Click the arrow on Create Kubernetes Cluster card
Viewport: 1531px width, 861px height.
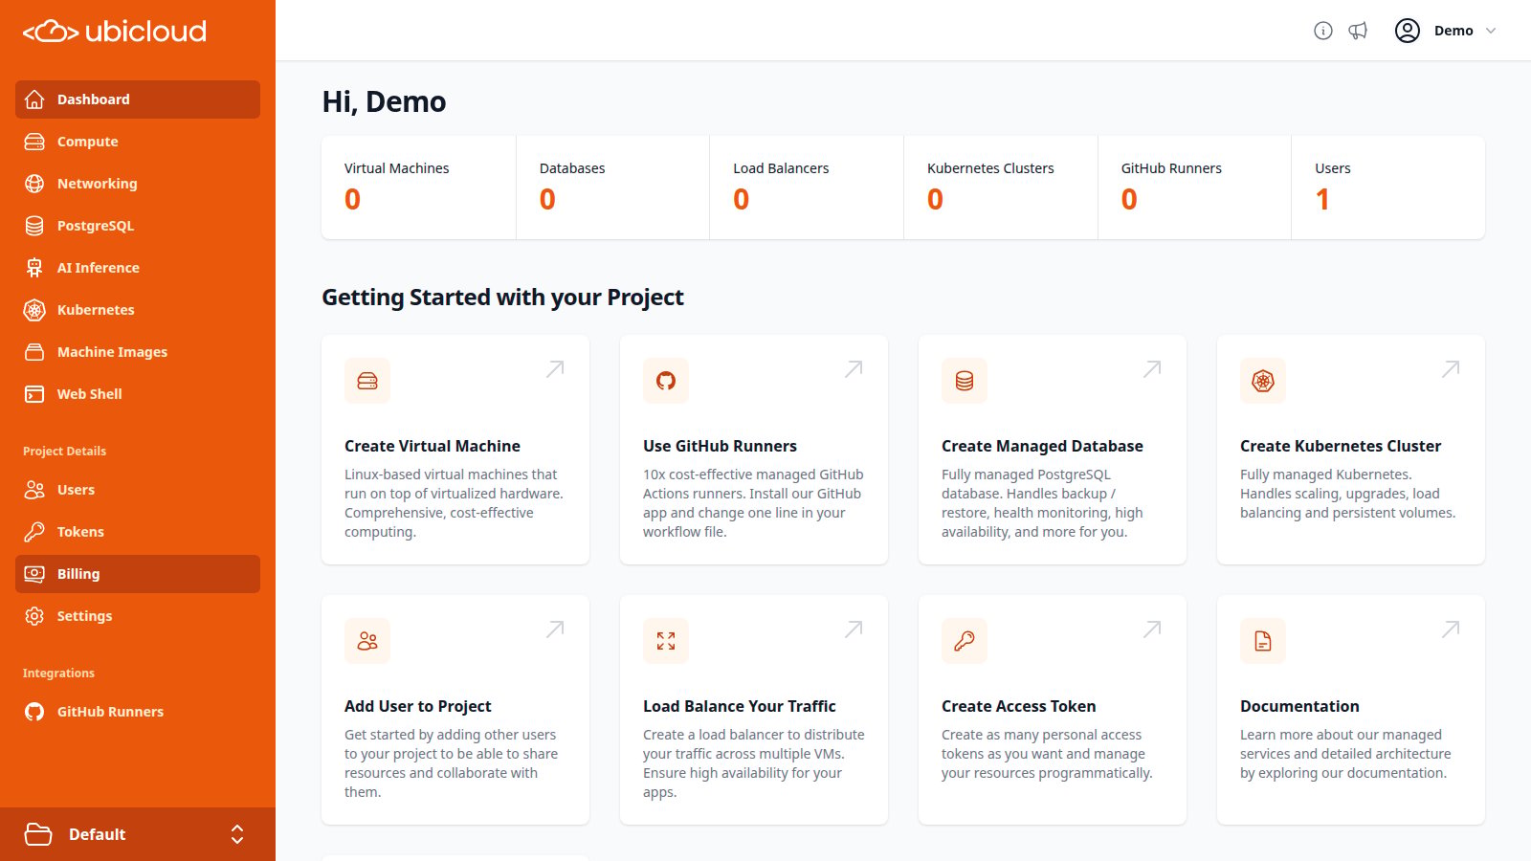(1451, 369)
